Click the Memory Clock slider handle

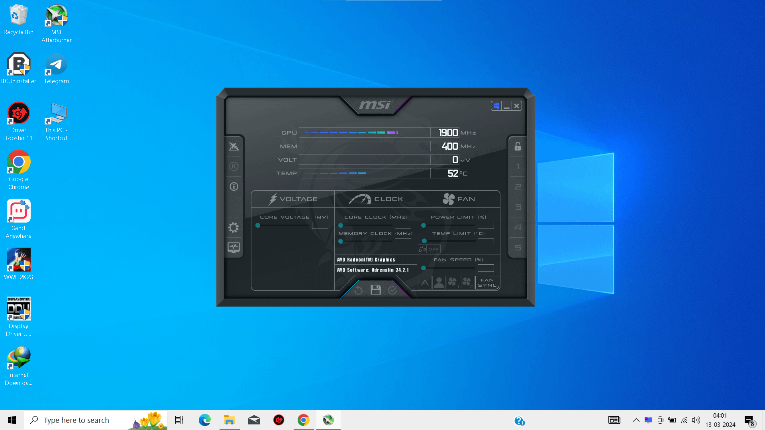click(x=341, y=241)
